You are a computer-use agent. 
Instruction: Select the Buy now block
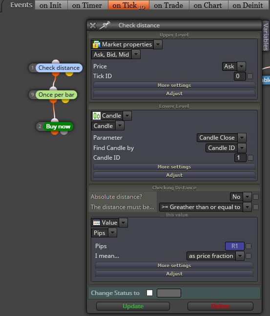point(58,126)
